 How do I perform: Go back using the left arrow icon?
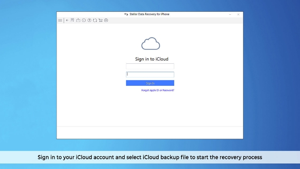coord(67,20)
